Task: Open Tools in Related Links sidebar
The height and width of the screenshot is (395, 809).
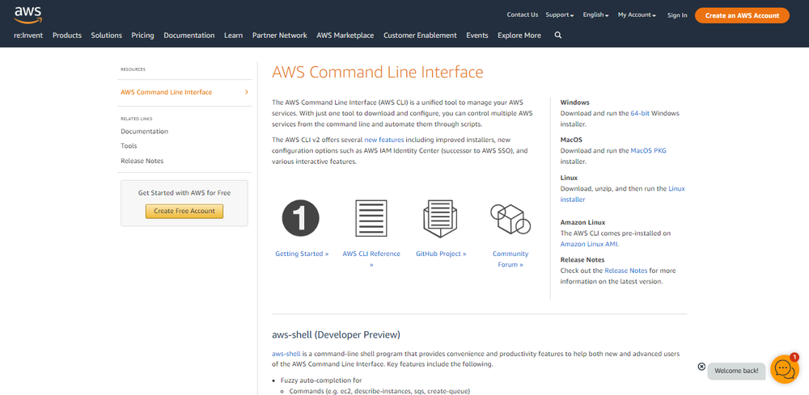Action: point(129,145)
